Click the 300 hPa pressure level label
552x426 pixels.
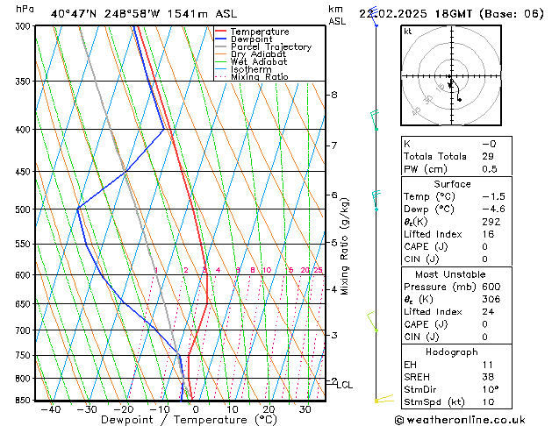click(x=25, y=26)
